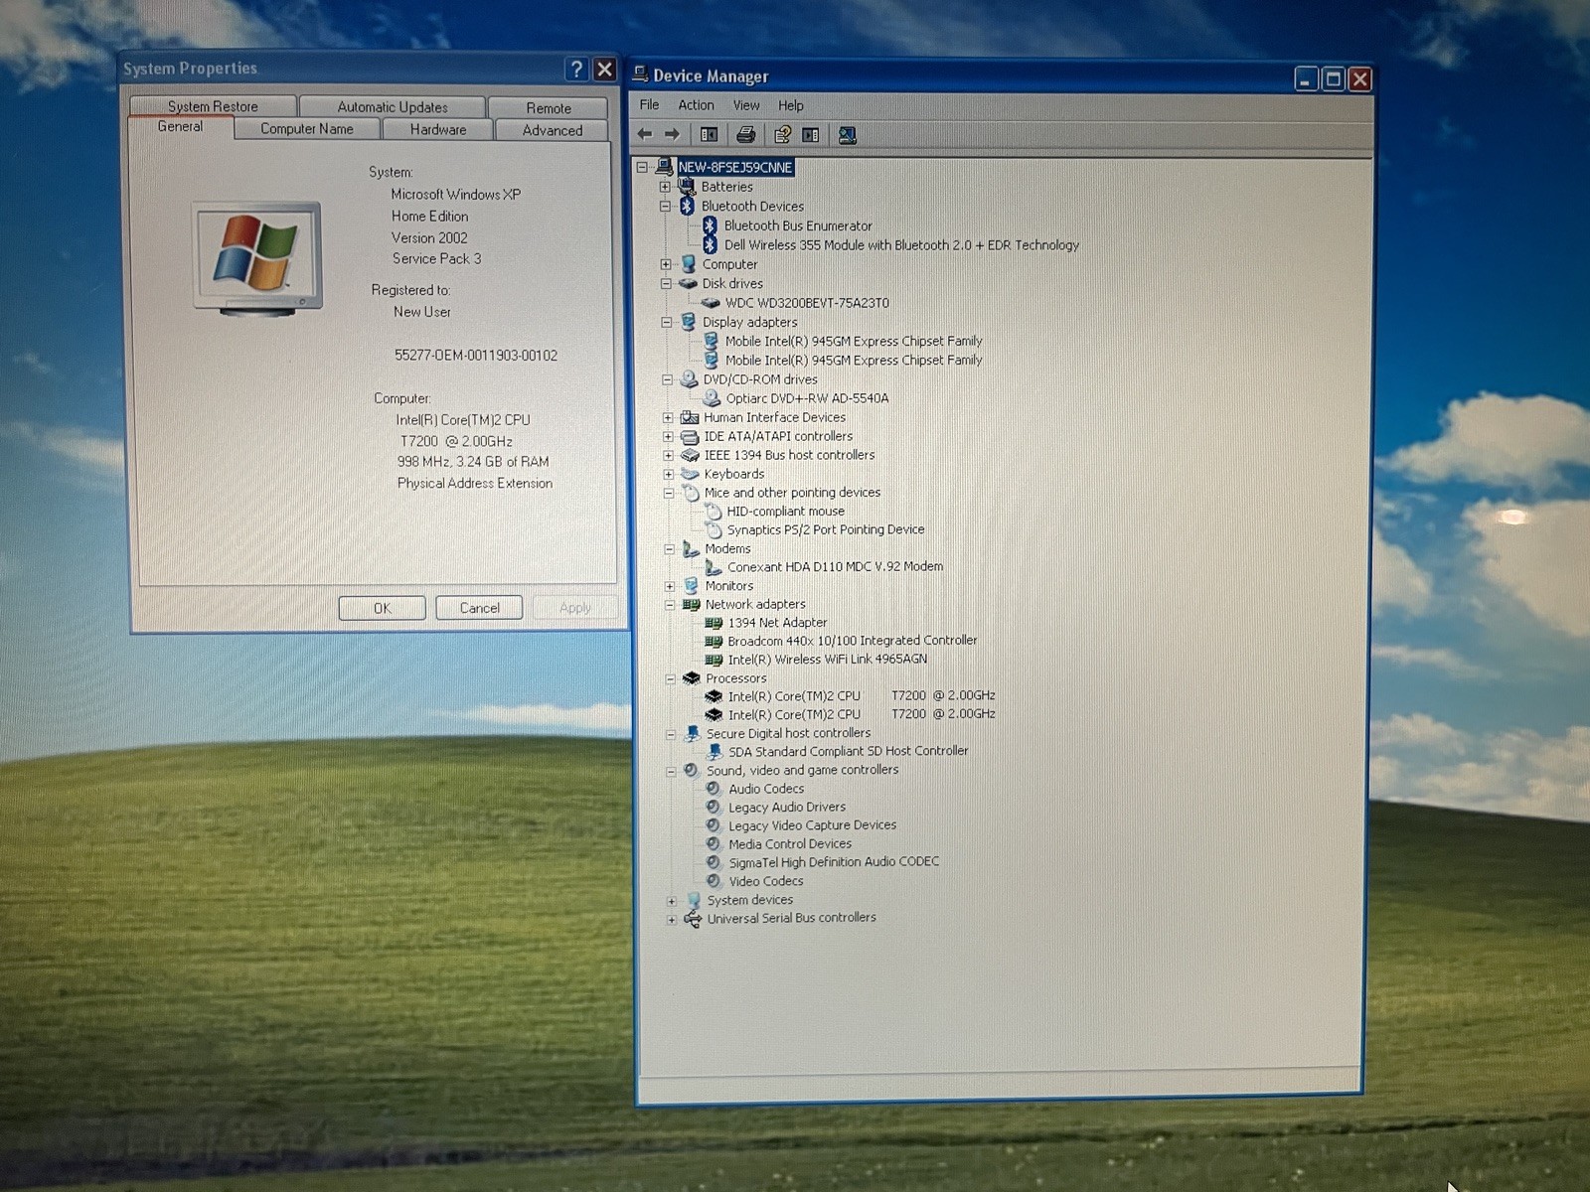1590x1192 pixels.
Task: Click the Network adapters category icon
Action: point(691,604)
